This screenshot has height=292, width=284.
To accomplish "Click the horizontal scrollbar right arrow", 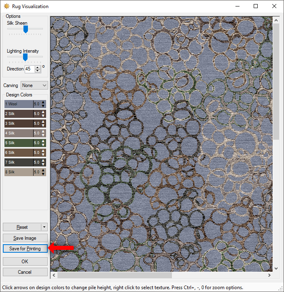I will pyautogui.click(x=269, y=275).
